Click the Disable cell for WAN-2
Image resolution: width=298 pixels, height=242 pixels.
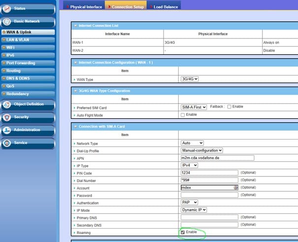click(280, 50)
